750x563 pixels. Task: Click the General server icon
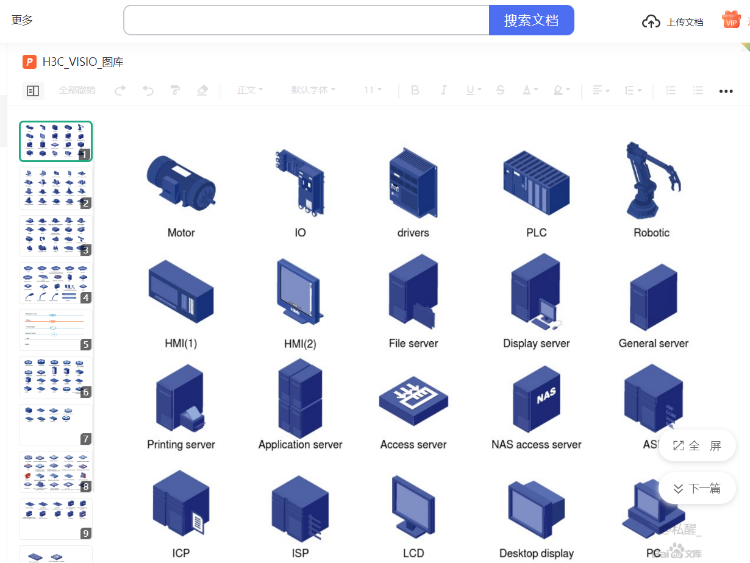pyautogui.click(x=654, y=297)
